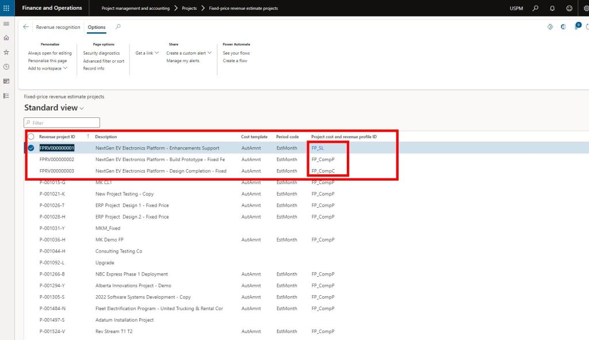Open Recent clock icon in sidebar
589x340 pixels.
(x=6, y=67)
